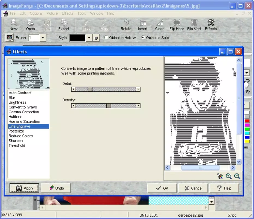This screenshot has height=219, width=254.
Task: Open the Effects toolbar icon
Action: pyautogui.click(x=211, y=25)
